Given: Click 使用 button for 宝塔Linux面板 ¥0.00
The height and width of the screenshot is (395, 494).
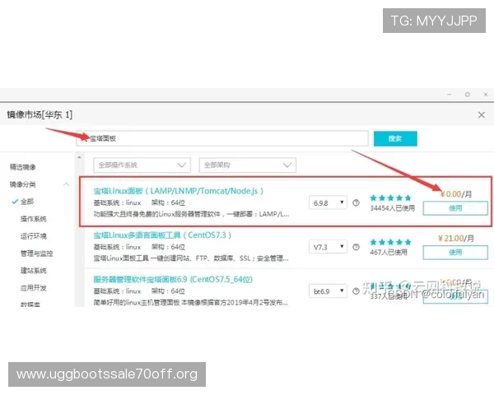Looking at the screenshot, I should [x=455, y=208].
